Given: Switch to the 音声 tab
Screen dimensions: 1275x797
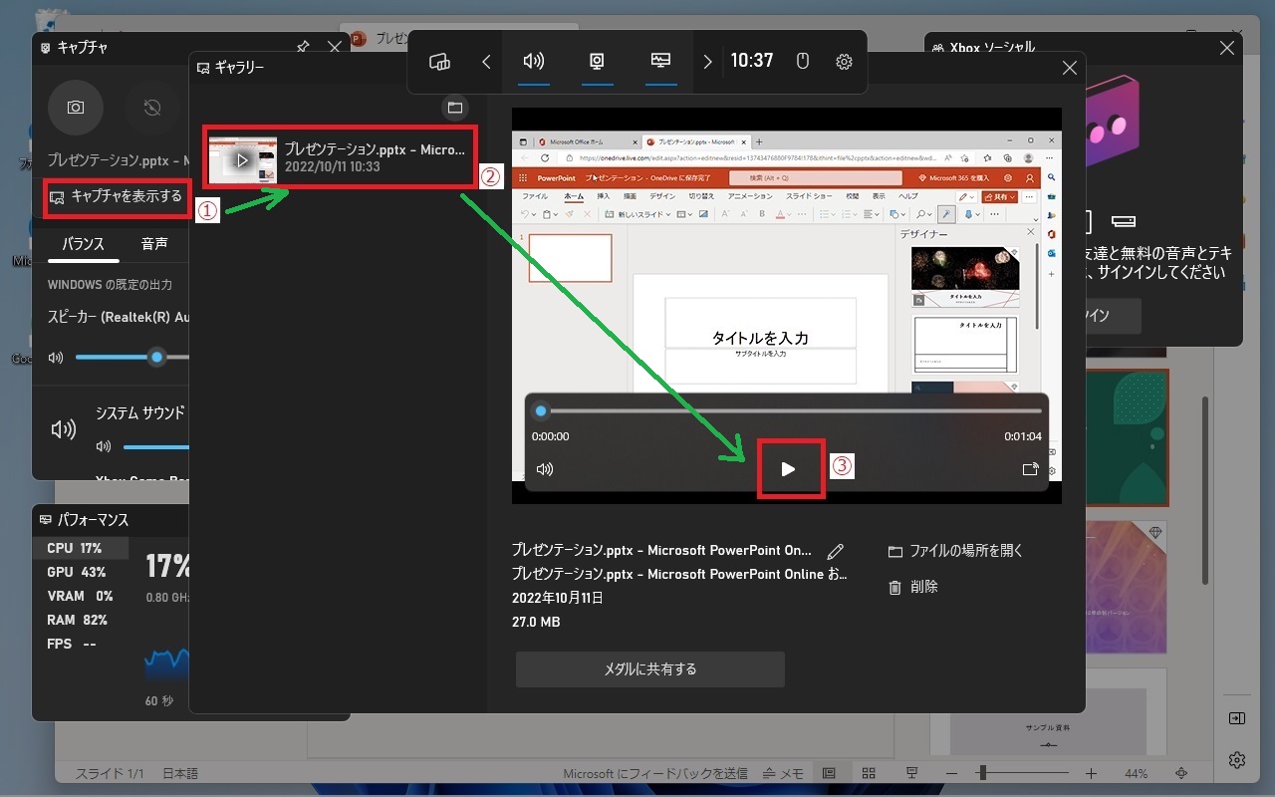Looking at the screenshot, I should pyautogui.click(x=154, y=244).
